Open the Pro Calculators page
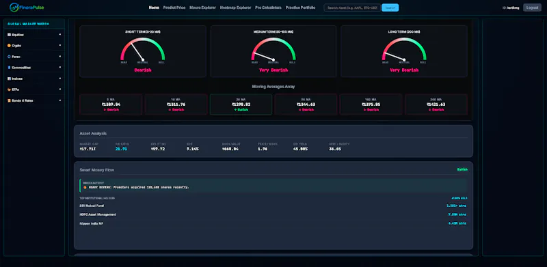This screenshot has height=267, width=547. tap(268, 8)
